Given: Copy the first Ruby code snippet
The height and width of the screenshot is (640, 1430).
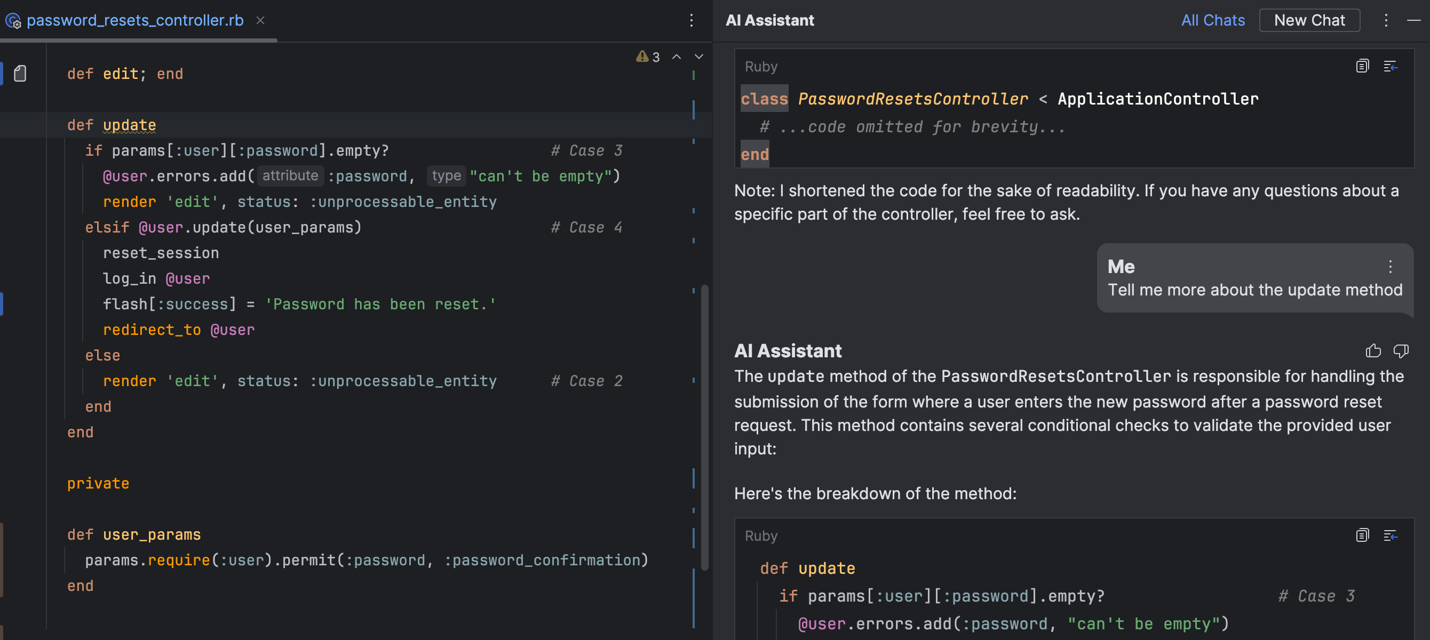Looking at the screenshot, I should pos(1362,66).
